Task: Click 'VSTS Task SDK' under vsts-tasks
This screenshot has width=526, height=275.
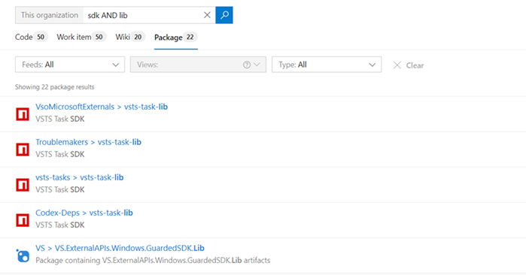Action: (x=60, y=189)
